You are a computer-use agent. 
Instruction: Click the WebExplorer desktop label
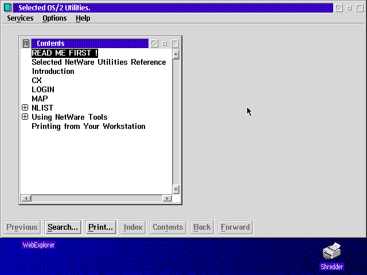38,245
